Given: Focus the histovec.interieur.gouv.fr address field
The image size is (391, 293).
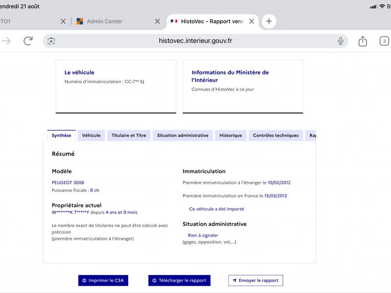Looking at the screenshot, I should click(195, 41).
